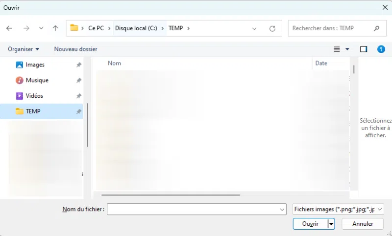Click the sidebar vertical scrollbar
This screenshot has height=236, width=392.
87,125
